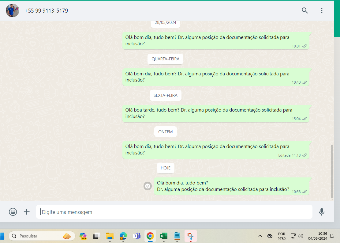340x243 pixels.
Task: Open the chat options three-dot menu
Action: click(x=321, y=10)
